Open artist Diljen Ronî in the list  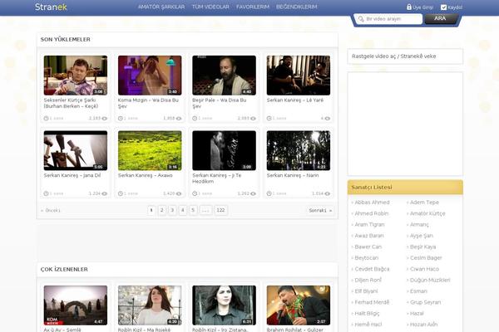[x=368, y=281]
